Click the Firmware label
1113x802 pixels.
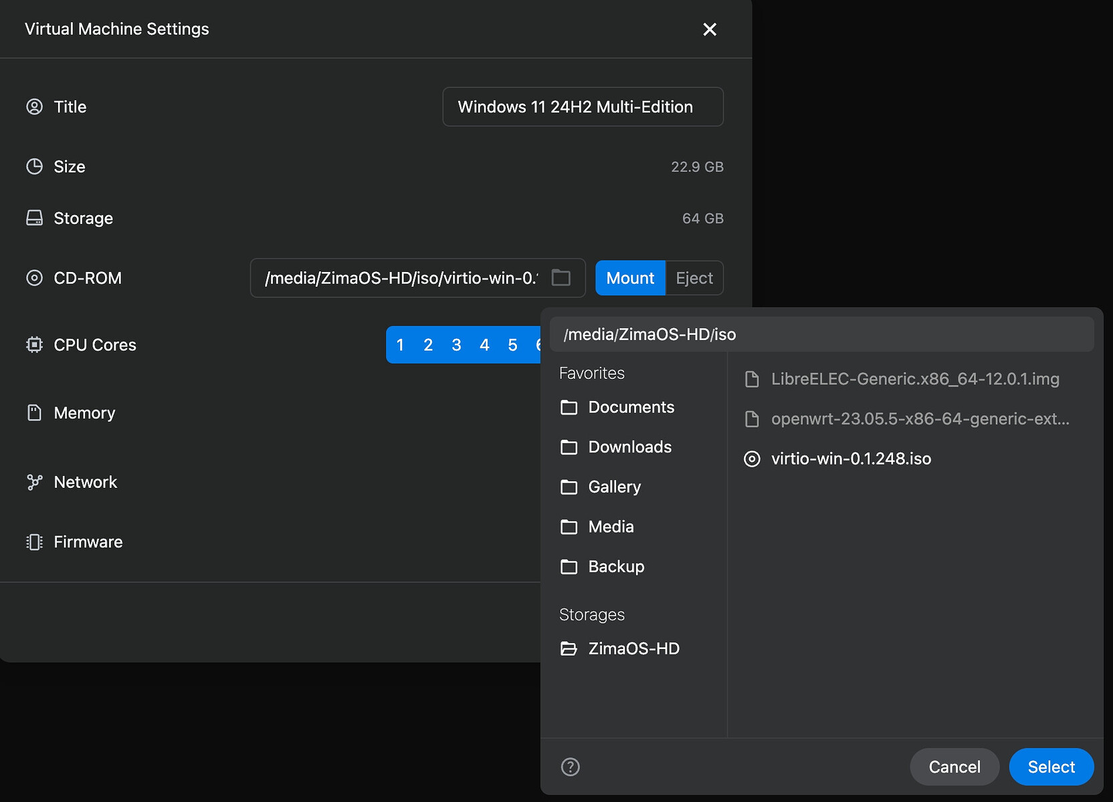(x=88, y=542)
